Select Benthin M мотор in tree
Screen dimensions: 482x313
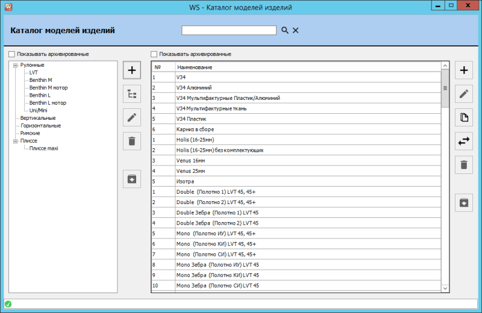(48, 88)
